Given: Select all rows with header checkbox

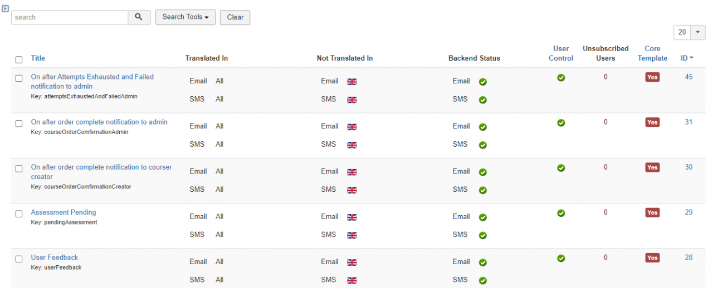Looking at the screenshot, I should pyautogui.click(x=19, y=59).
